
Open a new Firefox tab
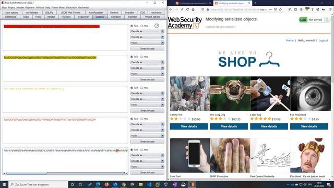point(255,3)
